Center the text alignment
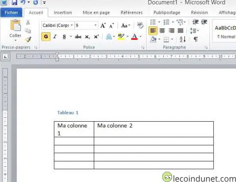The width and height of the screenshot is (236, 182). tap(162, 31)
